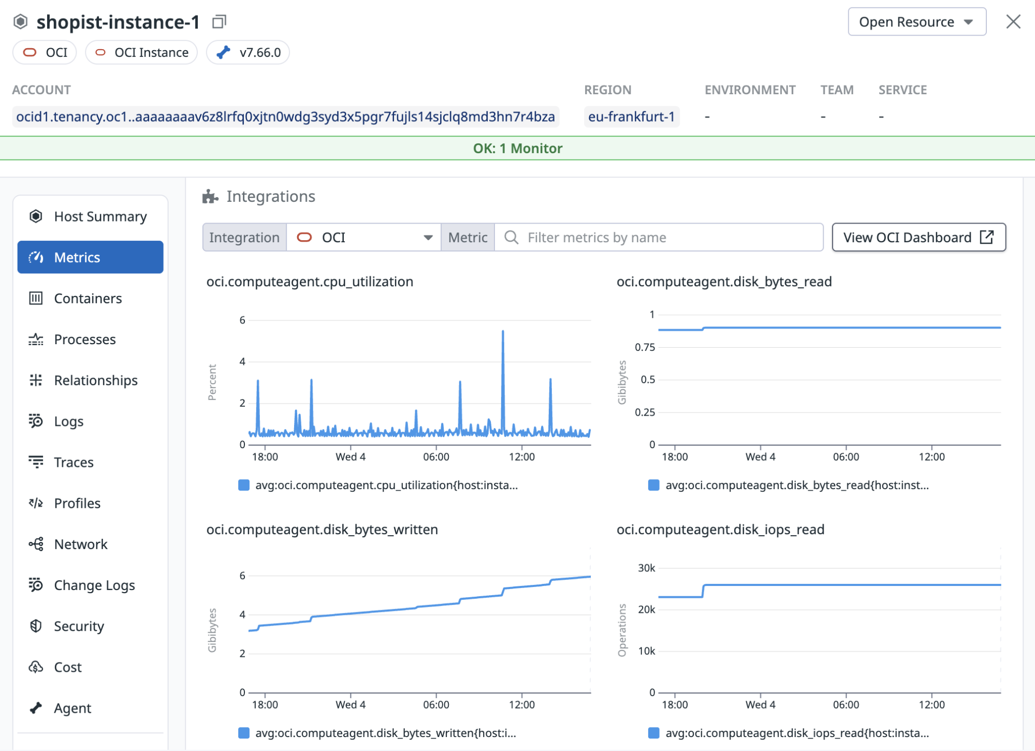
Task: Click the copy icon next to shopist-instance-1
Action: pos(219,22)
